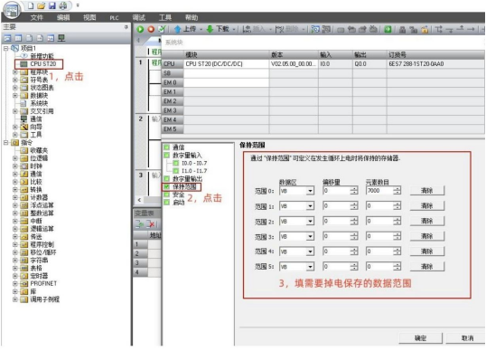Click the red Stop PLC icon
The width and height of the screenshot is (486, 351).
[151, 29]
